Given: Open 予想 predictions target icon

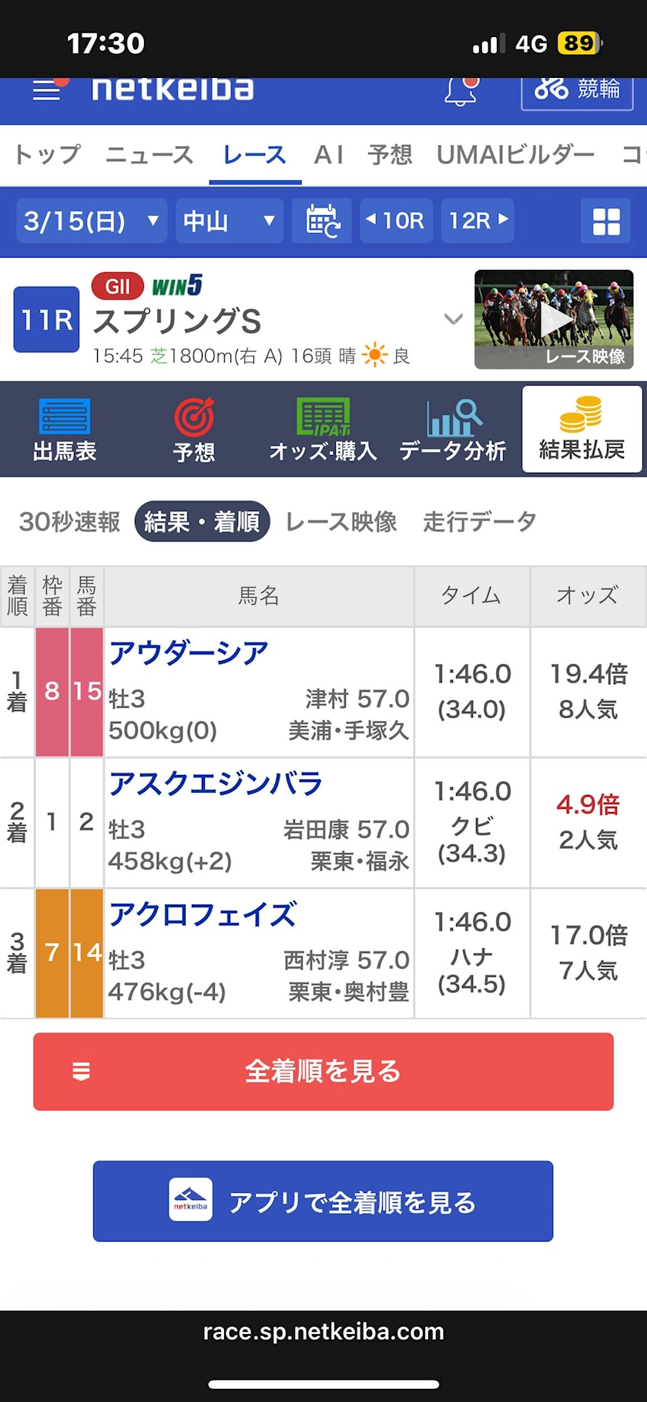Looking at the screenshot, I should [194, 429].
